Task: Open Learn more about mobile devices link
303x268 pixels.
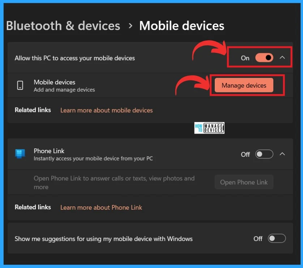Action: [106, 110]
